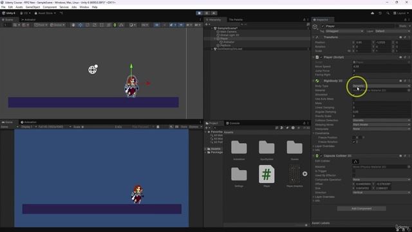Click the create plus button in Project panel
Image resolution: width=412 pixels, height=232 pixels.
coord(207,128)
